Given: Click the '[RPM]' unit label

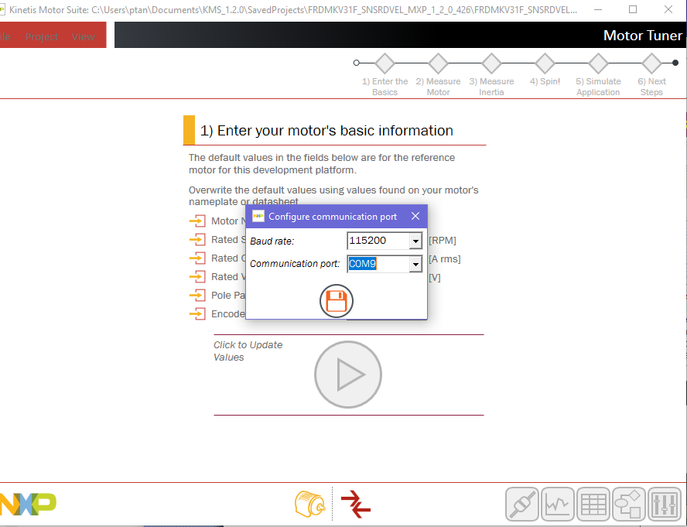Looking at the screenshot, I should point(443,240).
